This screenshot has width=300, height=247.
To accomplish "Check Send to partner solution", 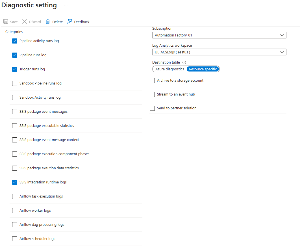I will coord(152,108).
